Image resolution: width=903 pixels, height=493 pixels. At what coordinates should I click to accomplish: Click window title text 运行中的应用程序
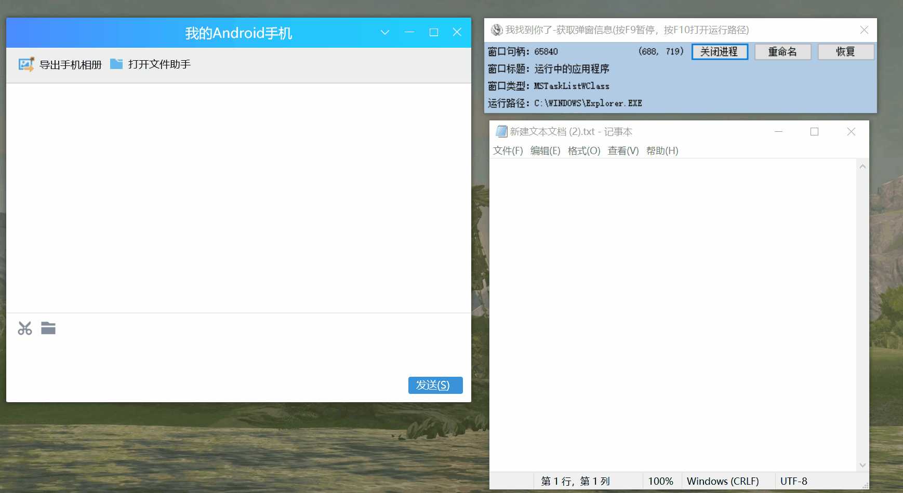click(572, 69)
